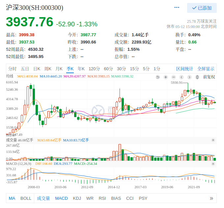
Task: Close the 成交量 volume panel
Action: [x=213, y=140]
